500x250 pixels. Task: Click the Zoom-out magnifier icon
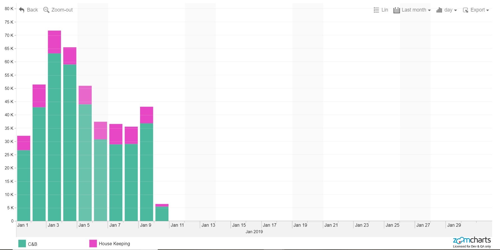46,10
